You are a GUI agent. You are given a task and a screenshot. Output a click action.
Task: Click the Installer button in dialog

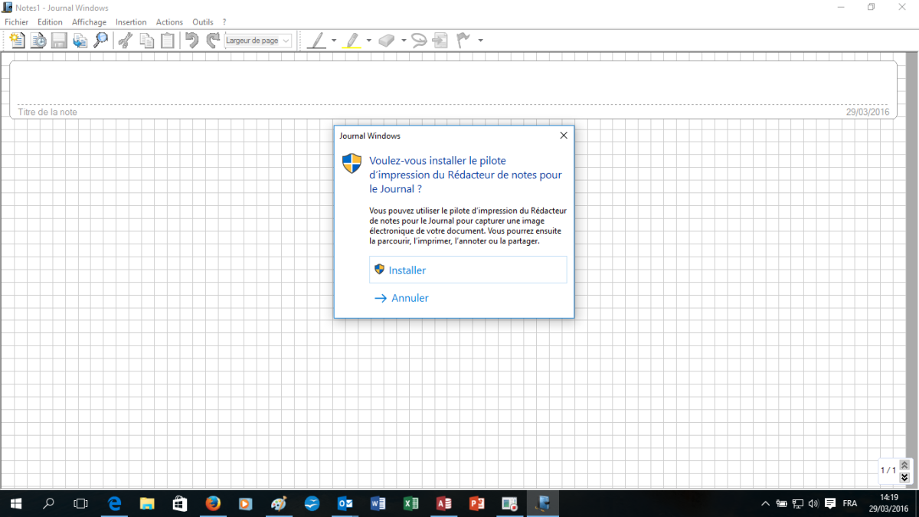(468, 270)
